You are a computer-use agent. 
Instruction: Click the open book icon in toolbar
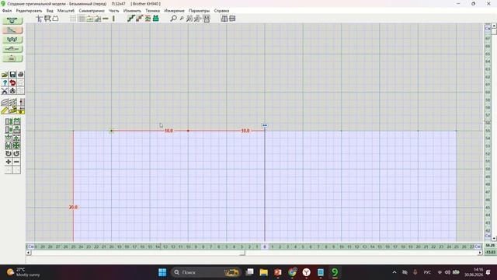pos(224,19)
